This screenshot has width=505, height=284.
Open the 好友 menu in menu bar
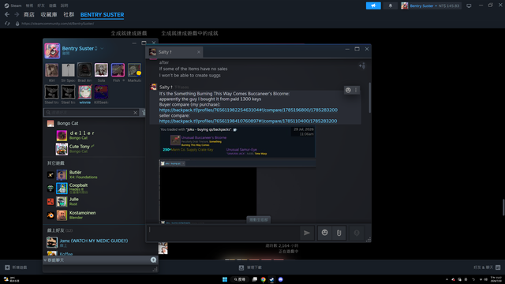coord(41,6)
